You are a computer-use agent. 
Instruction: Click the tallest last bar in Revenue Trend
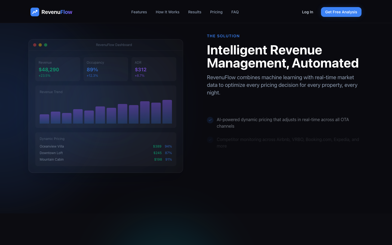pos(167,112)
